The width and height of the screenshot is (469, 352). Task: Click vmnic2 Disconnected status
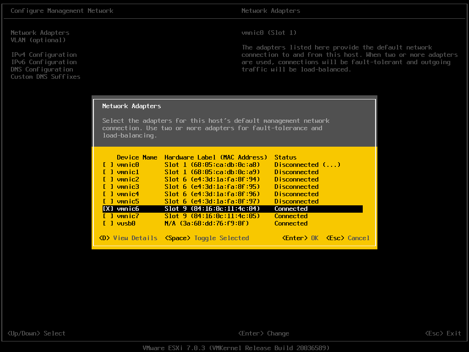pyautogui.click(x=296, y=179)
